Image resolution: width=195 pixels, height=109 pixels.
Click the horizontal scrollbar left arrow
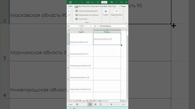106,101
